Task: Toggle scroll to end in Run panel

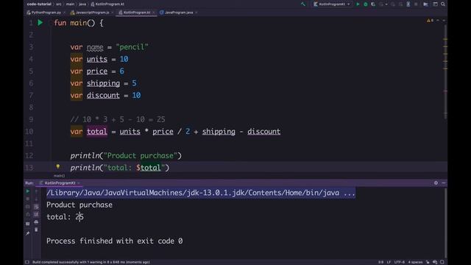Action: point(36,214)
